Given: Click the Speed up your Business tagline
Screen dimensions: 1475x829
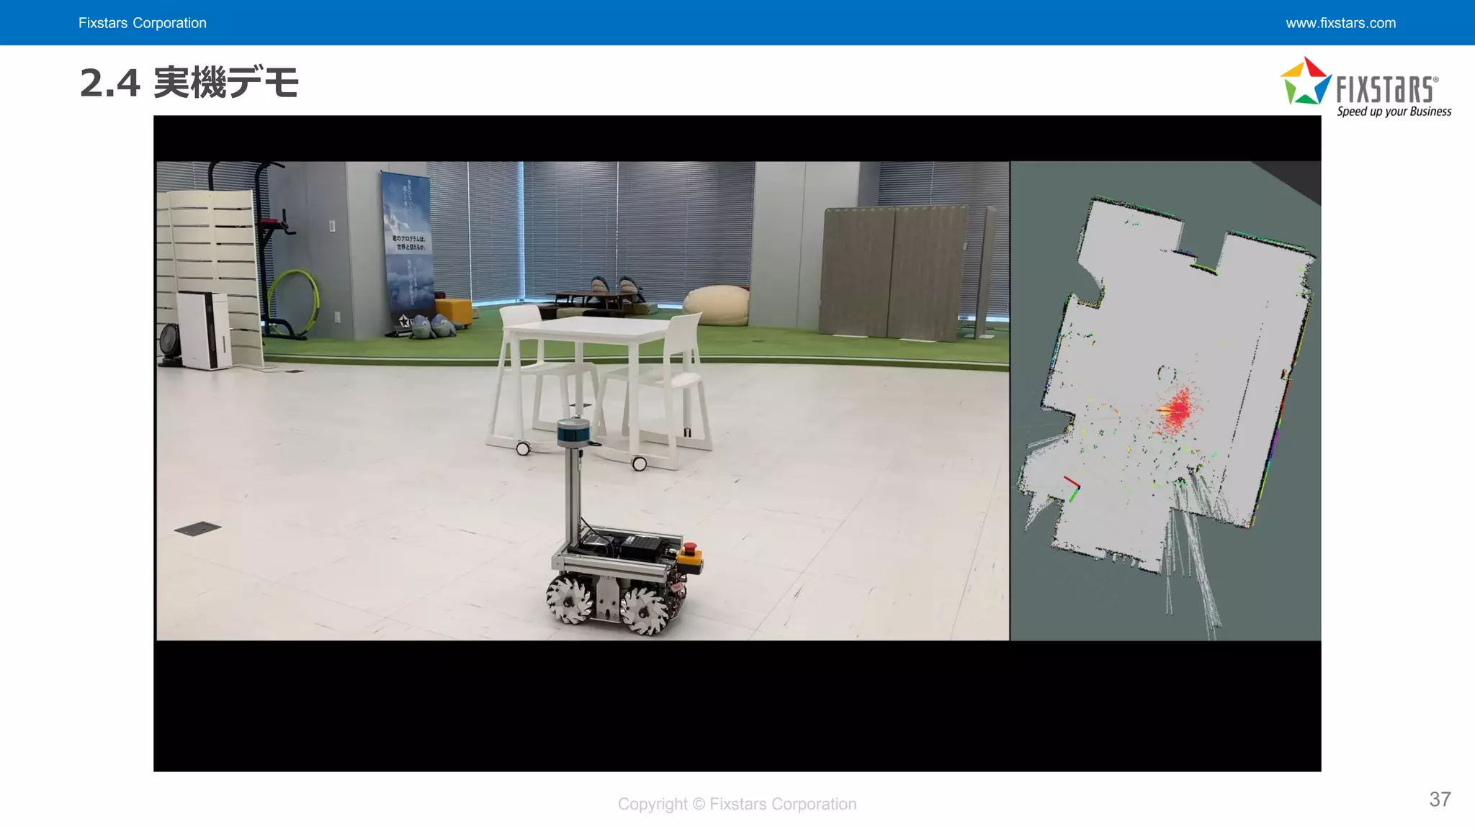Looking at the screenshot, I should pyautogui.click(x=1394, y=112).
